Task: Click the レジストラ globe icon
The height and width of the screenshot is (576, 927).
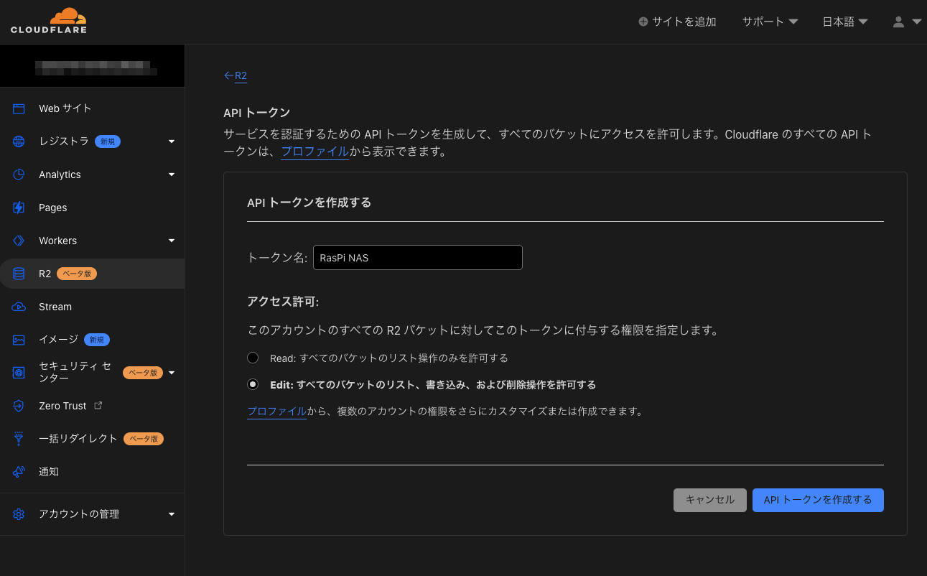Action: (x=19, y=141)
